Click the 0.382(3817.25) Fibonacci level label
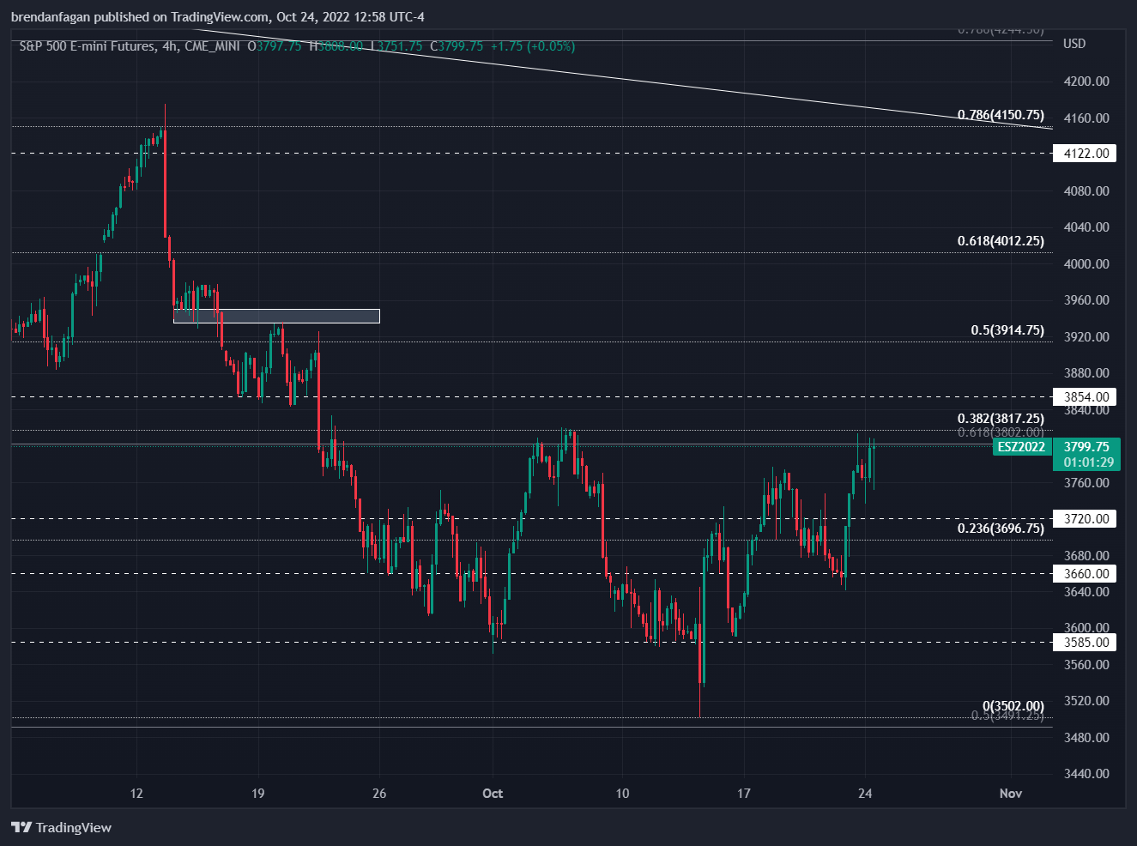The height and width of the screenshot is (846, 1137). click(x=1001, y=419)
